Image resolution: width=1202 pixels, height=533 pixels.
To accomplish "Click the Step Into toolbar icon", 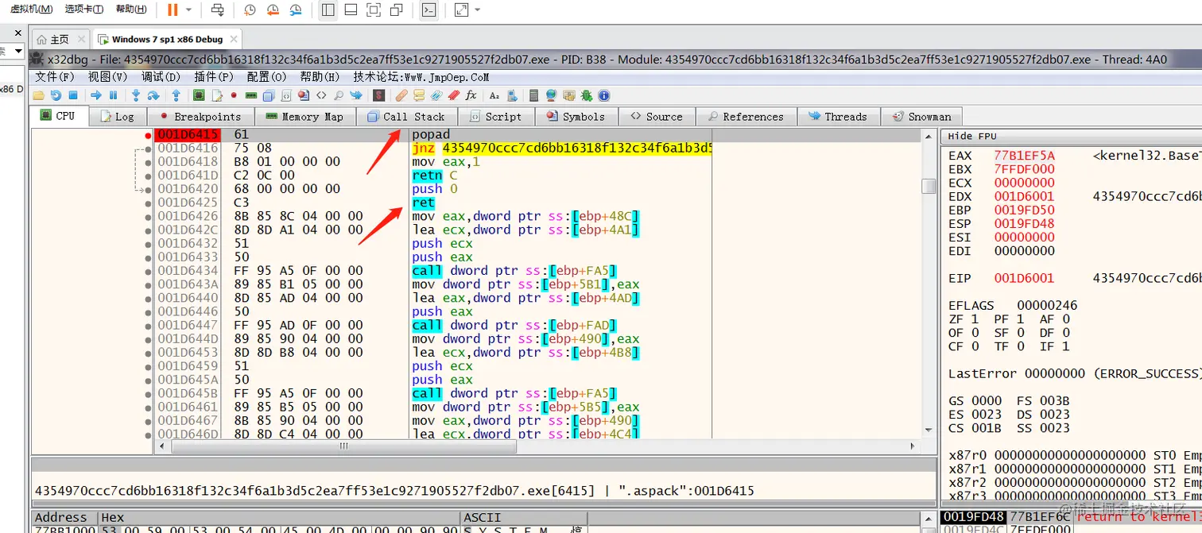I will (136, 95).
